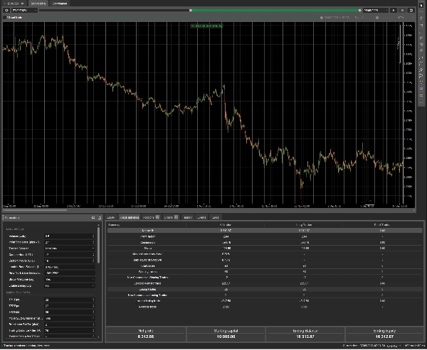Screen dimensions: 427x350
Task: Open the Orders tab
Action: [x=171, y=217]
